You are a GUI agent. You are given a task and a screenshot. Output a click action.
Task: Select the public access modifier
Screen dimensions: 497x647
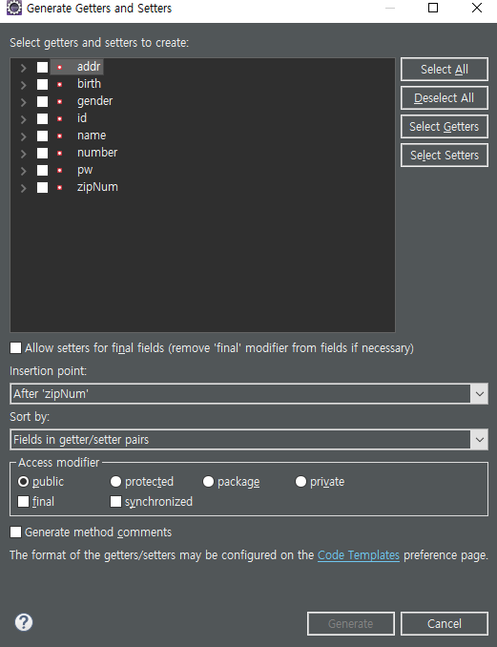24,482
